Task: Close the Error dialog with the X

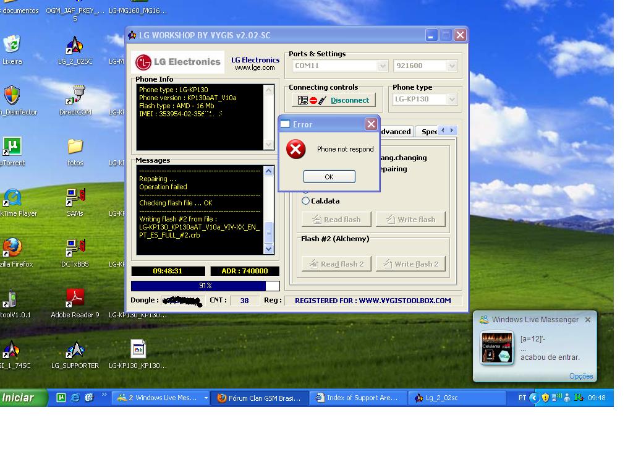Action: [371, 124]
